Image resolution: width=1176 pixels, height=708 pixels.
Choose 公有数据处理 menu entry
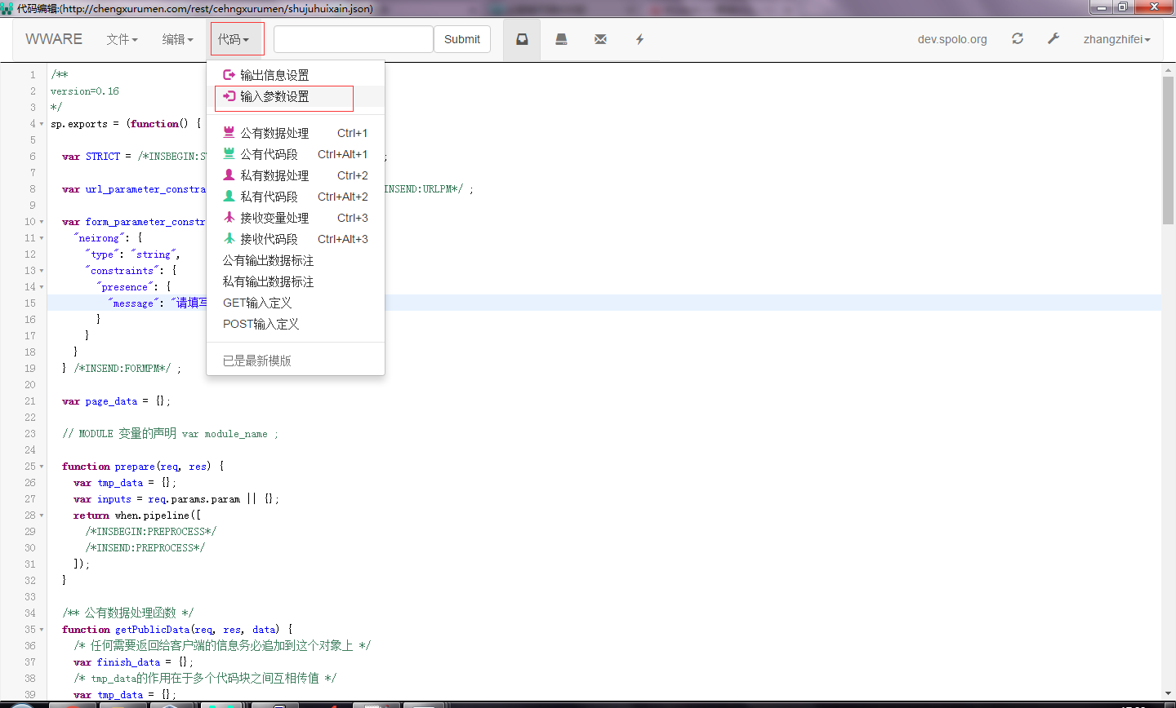pyautogui.click(x=296, y=133)
